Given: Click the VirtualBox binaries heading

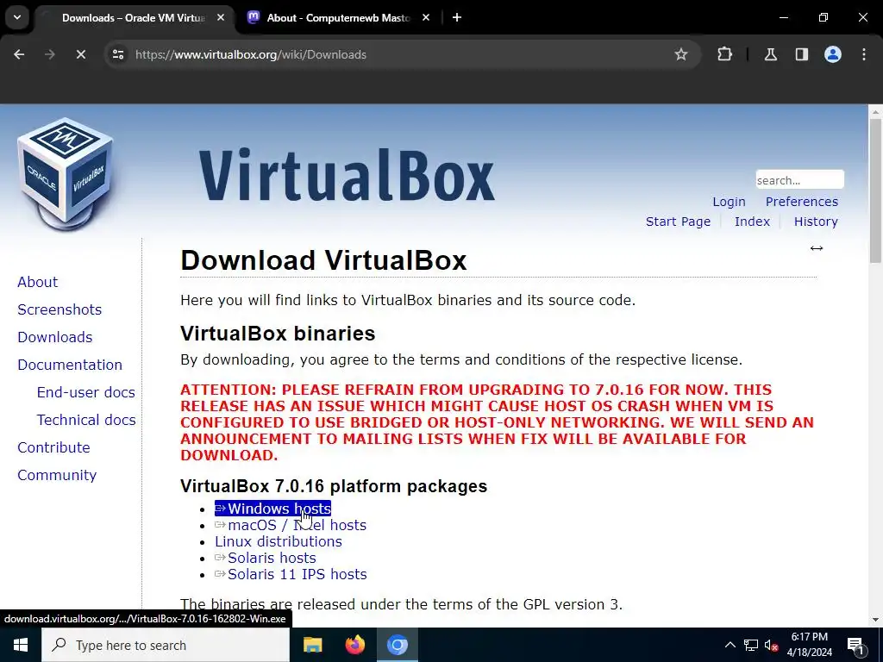Looking at the screenshot, I should [278, 334].
